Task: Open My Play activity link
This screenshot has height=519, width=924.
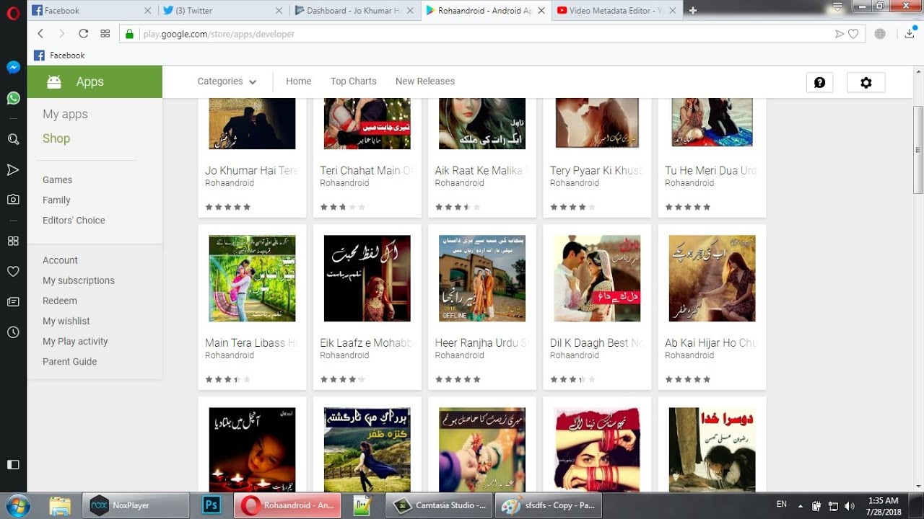Action: click(75, 342)
